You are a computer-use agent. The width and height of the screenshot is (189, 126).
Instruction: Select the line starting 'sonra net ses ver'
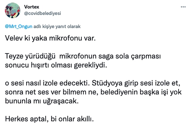point(93,92)
